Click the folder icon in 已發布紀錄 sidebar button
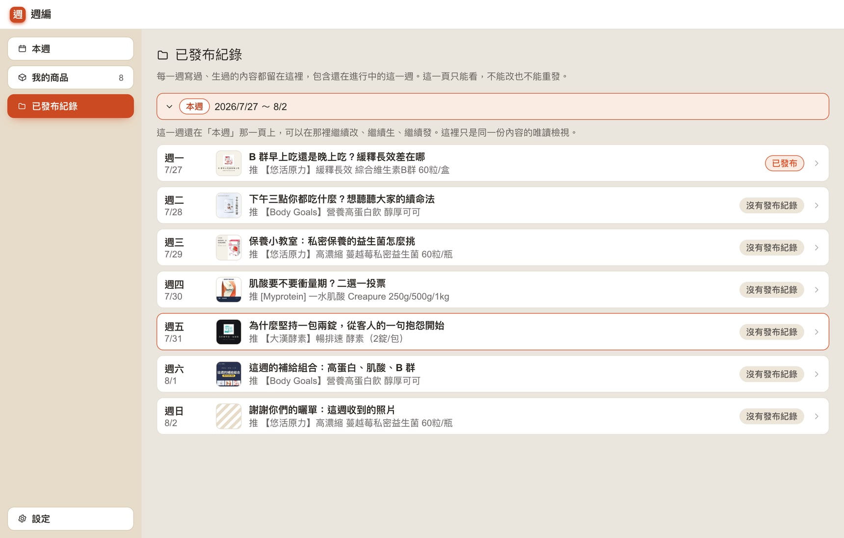This screenshot has height=538, width=844. click(x=22, y=106)
